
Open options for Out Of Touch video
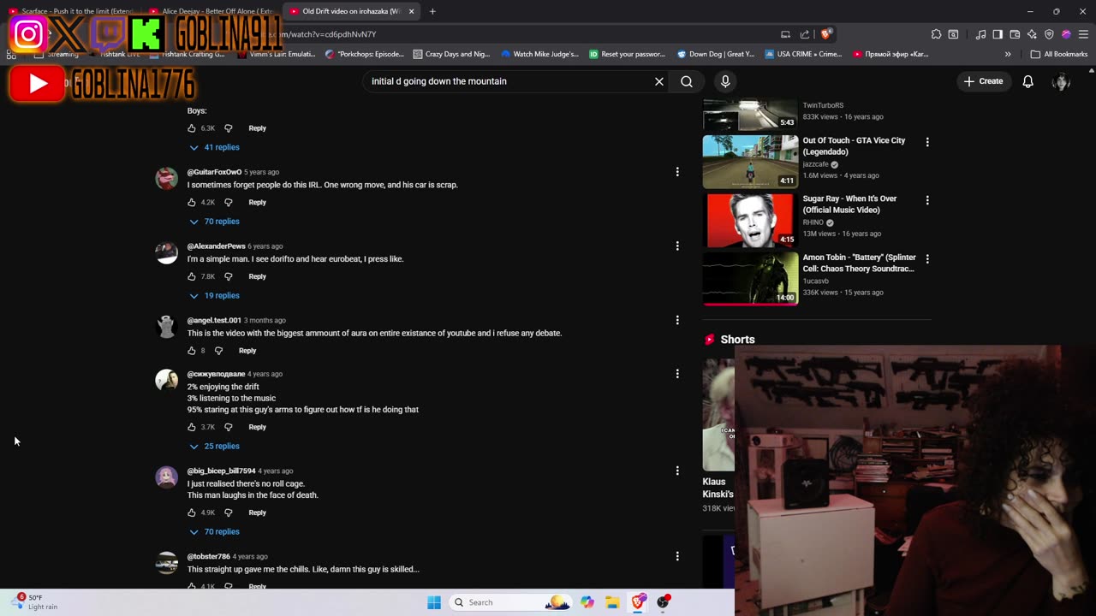click(x=927, y=142)
